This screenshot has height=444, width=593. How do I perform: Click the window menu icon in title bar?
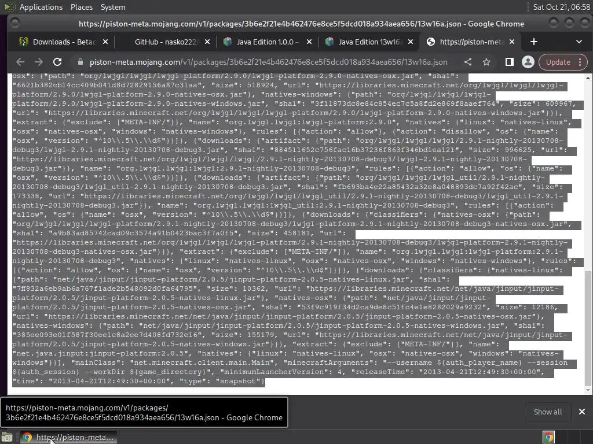(15, 23)
